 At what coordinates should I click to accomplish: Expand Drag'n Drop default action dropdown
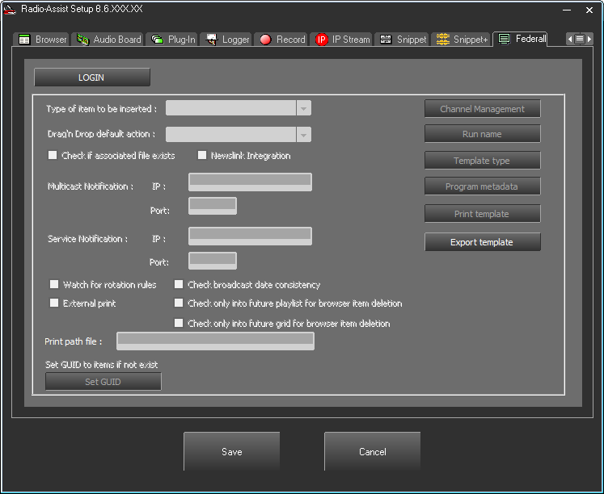tap(303, 135)
